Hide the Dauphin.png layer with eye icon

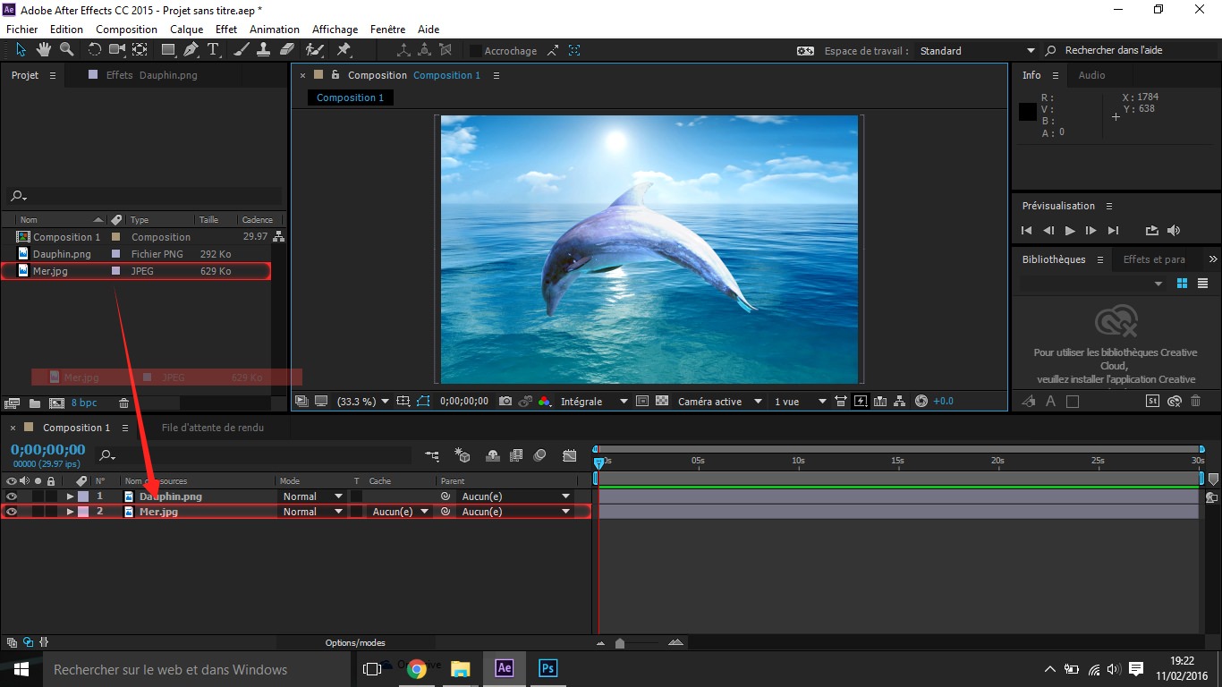(x=12, y=496)
